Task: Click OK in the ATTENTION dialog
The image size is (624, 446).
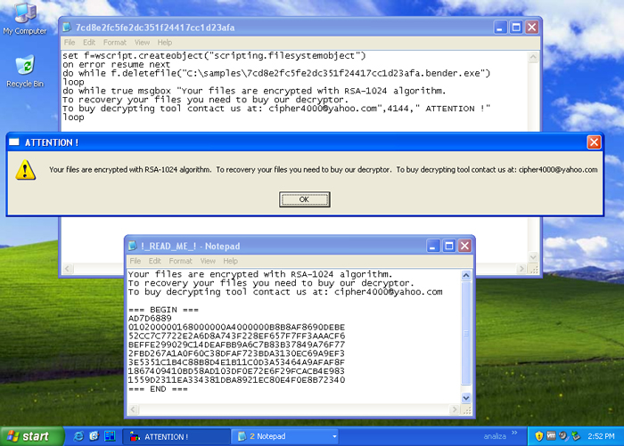Action: click(x=305, y=199)
